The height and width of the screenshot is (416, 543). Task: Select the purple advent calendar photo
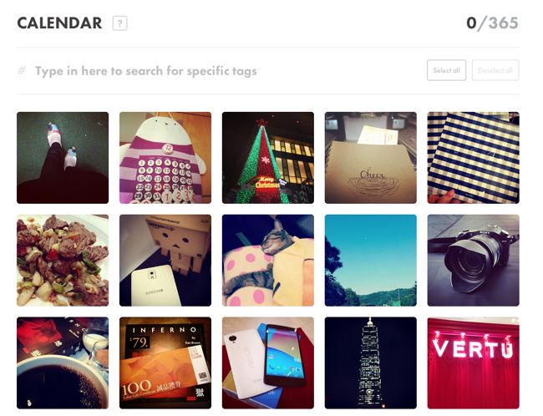point(165,158)
